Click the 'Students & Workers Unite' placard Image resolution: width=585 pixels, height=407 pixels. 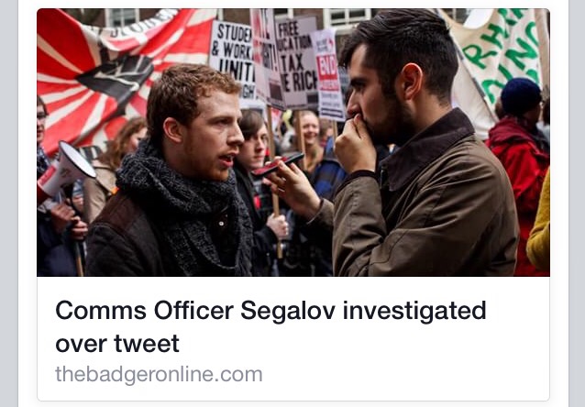click(233, 59)
